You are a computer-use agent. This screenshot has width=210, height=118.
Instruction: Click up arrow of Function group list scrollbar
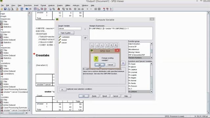tap(151, 44)
